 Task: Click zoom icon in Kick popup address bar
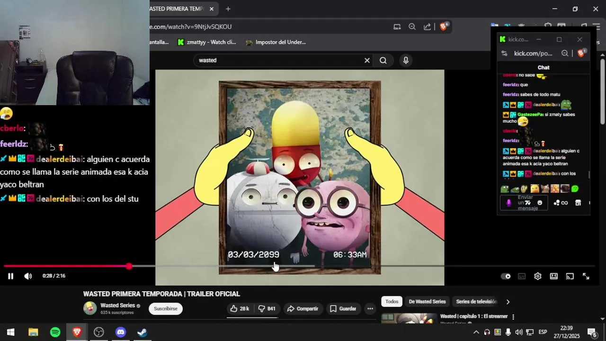coord(565,54)
